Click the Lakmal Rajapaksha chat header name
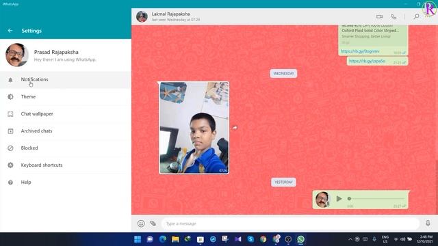The image size is (438, 246). (170, 14)
